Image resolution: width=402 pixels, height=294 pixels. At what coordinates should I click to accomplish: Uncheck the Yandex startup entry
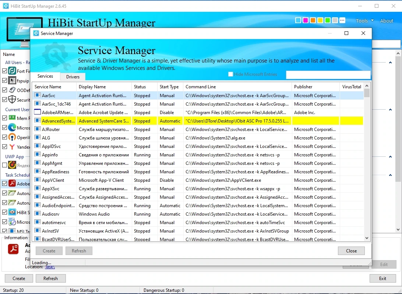coord(5,146)
